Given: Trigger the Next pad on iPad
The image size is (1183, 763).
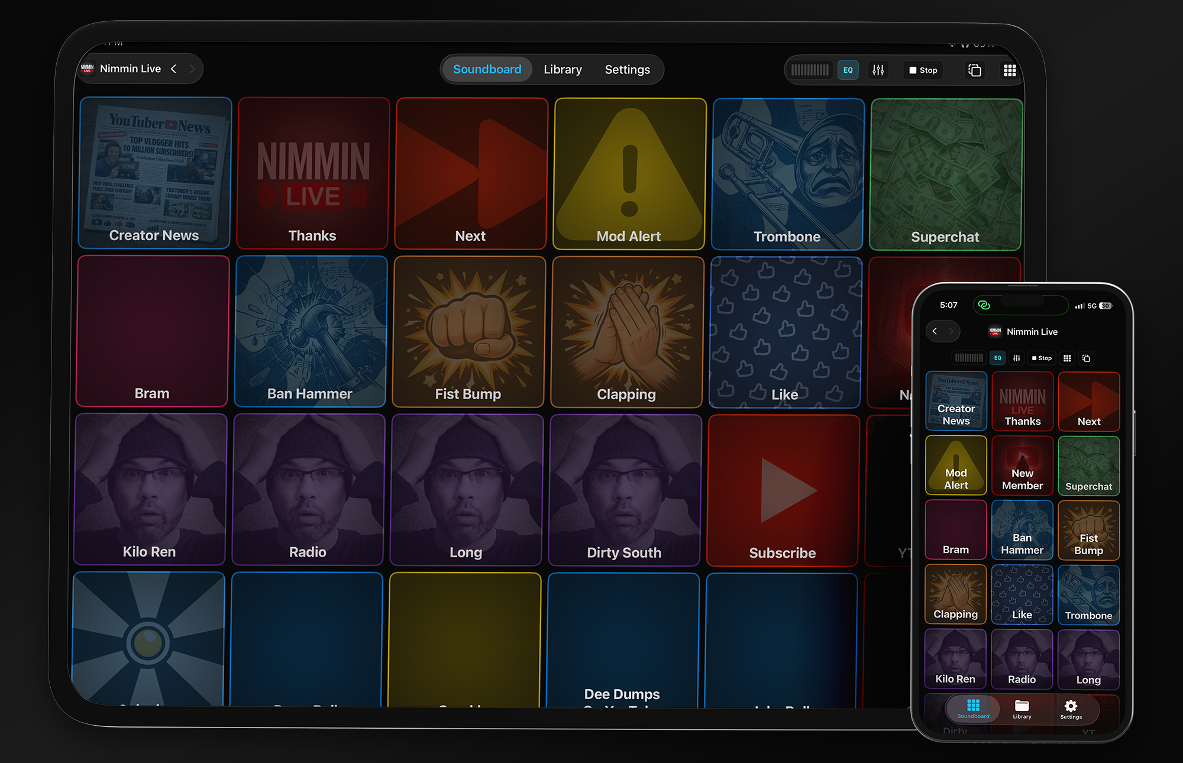Looking at the screenshot, I should click(x=471, y=174).
